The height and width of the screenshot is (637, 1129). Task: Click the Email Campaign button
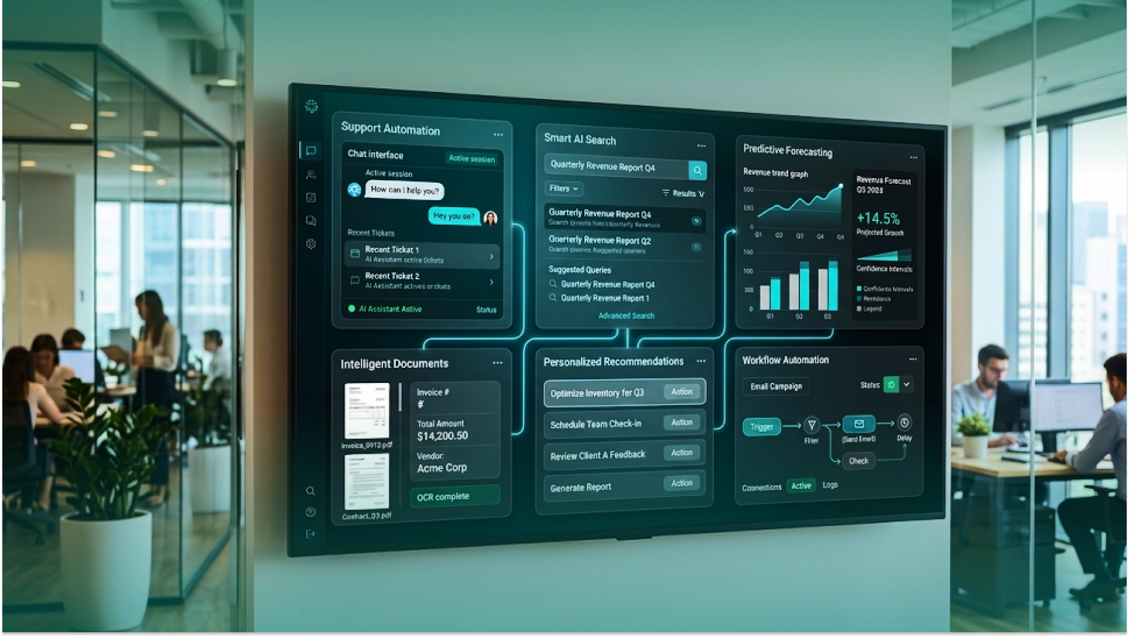[x=776, y=386]
